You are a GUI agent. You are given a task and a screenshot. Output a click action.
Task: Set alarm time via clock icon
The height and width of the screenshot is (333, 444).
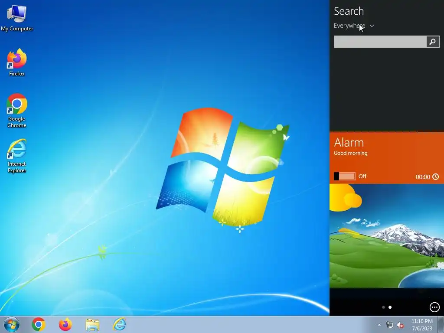pyautogui.click(x=435, y=177)
